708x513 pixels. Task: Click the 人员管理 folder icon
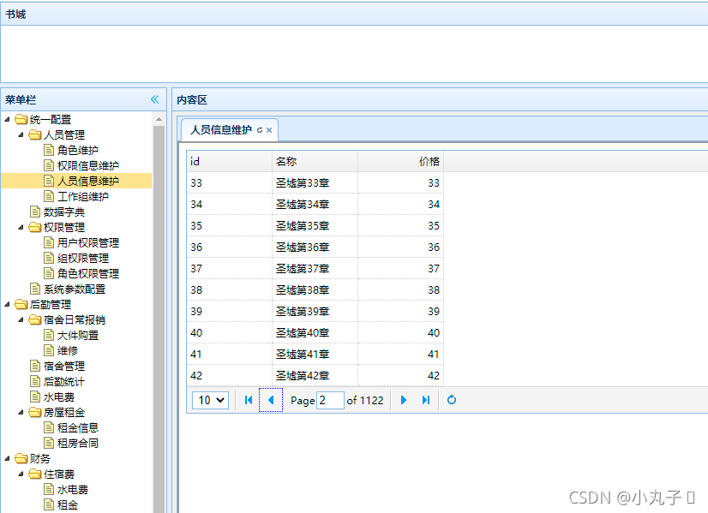click(x=35, y=135)
